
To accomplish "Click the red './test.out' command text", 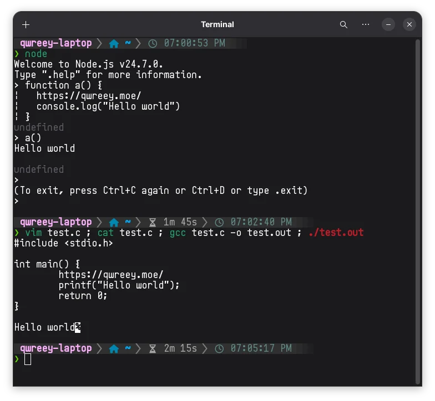I will coord(336,233).
